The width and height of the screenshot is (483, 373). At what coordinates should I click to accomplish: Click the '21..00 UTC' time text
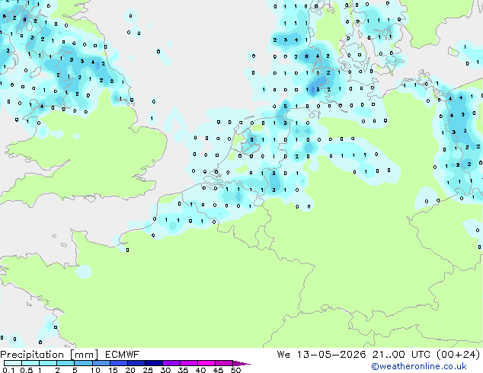(401, 355)
